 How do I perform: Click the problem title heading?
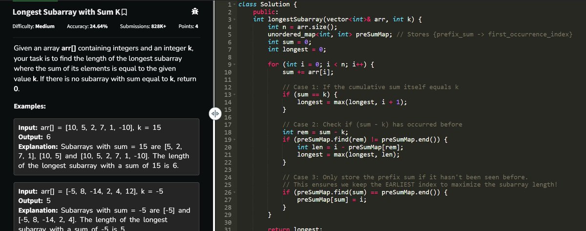pyautogui.click(x=66, y=12)
